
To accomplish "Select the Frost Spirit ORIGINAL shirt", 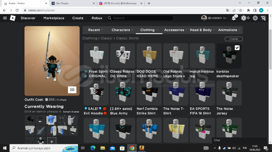I will [x=96, y=56].
